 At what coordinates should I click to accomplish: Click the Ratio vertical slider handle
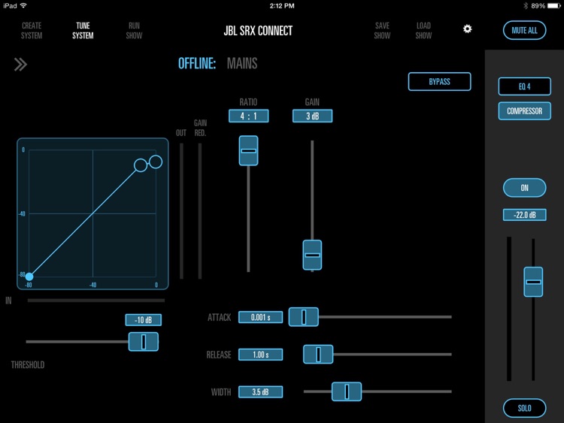(249, 150)
